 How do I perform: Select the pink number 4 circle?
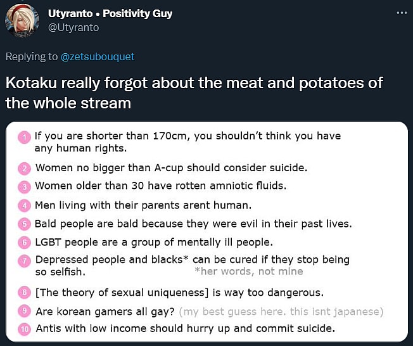tap(24, 205)
